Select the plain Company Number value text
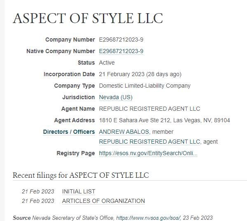The height and width of the screenshot is (221, 247). (x=121, y=40)
